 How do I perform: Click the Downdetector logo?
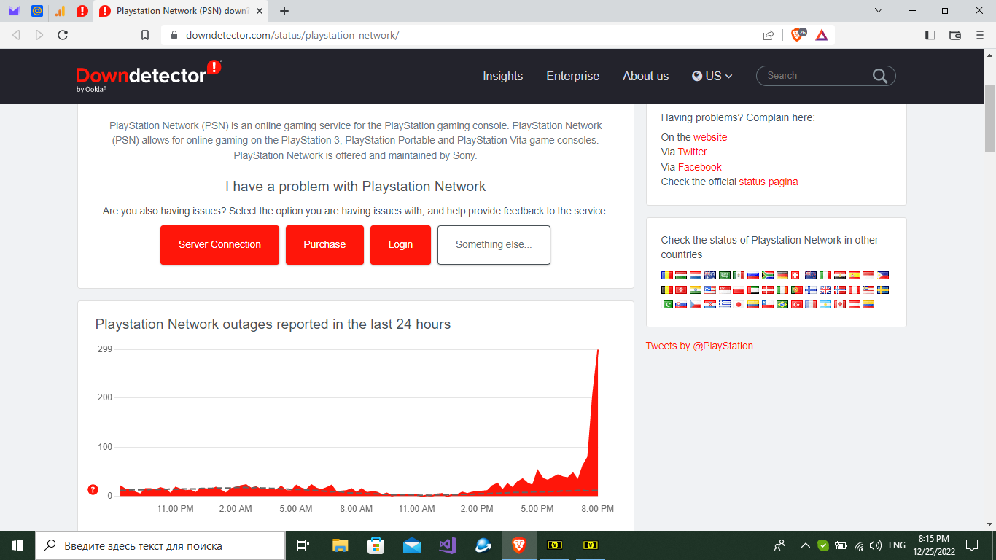[149, 76]
